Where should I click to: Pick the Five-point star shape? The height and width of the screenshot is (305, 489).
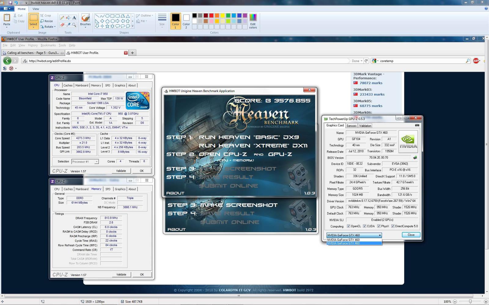(107, 26)
